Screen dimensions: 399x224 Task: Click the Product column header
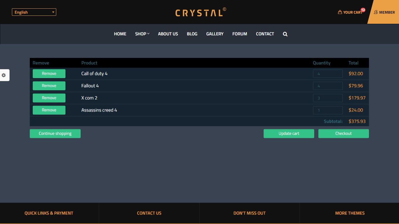click(x=89, y=63)
